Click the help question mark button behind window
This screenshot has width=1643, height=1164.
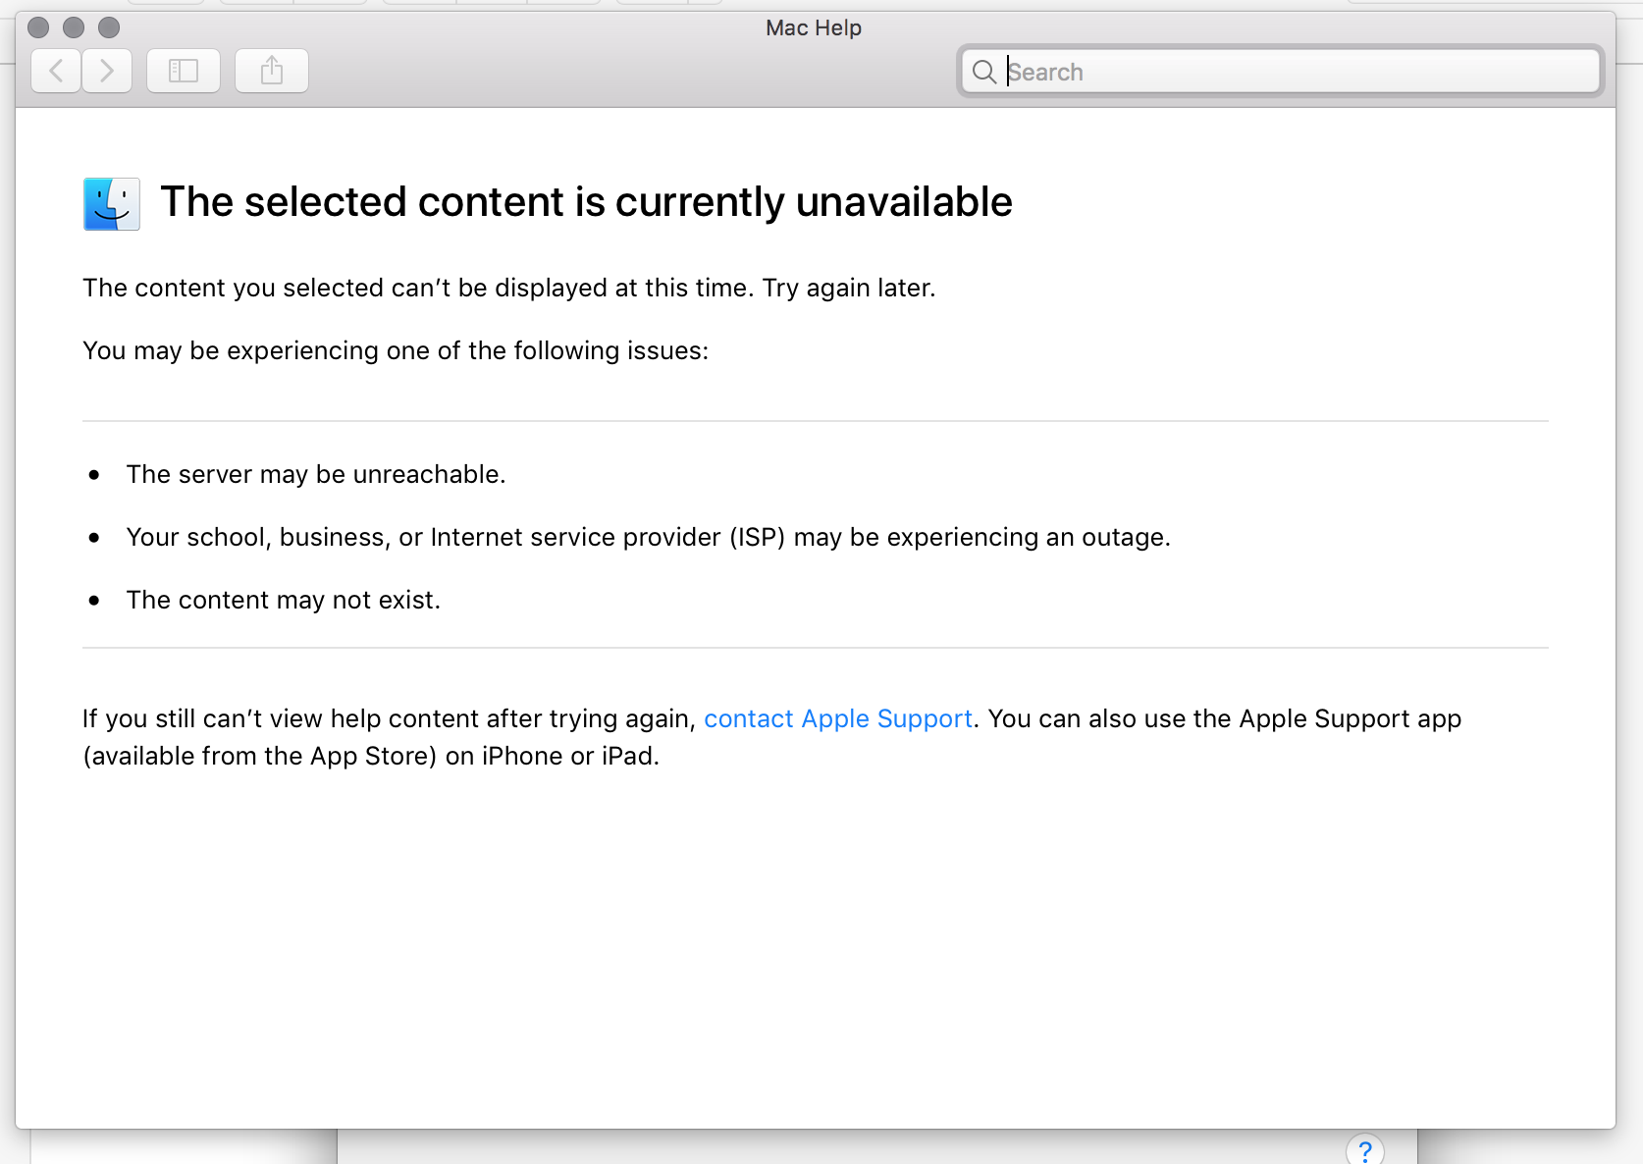pyautogui.click(x=1365, y=1150)
